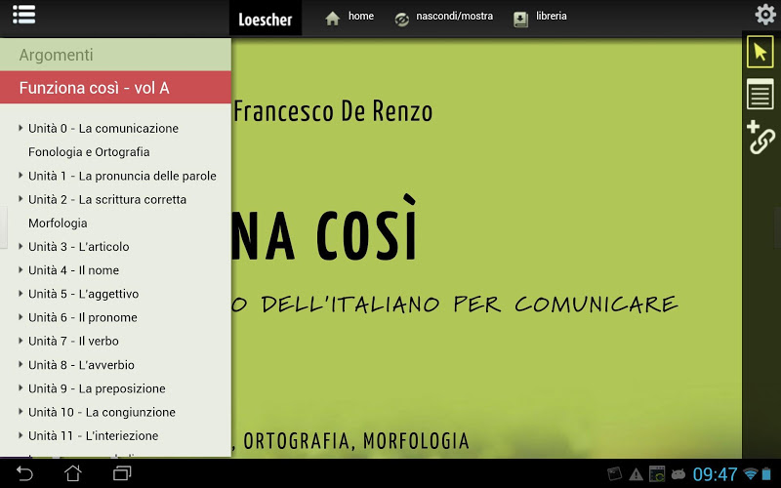Open the notes page tool
The height and width of the screenshot is (488, 781).
click(760, 95)
